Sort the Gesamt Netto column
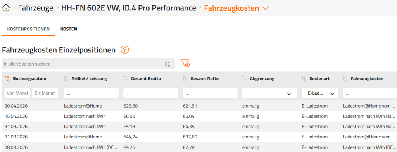The width and height of the screenshot is (397, 152). (185, 79)
